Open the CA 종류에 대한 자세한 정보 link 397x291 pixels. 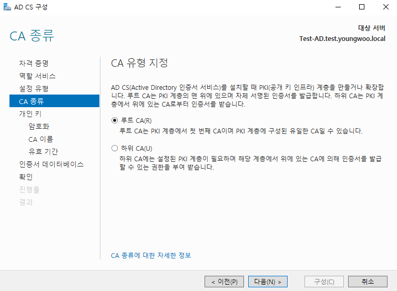(151, 255)
